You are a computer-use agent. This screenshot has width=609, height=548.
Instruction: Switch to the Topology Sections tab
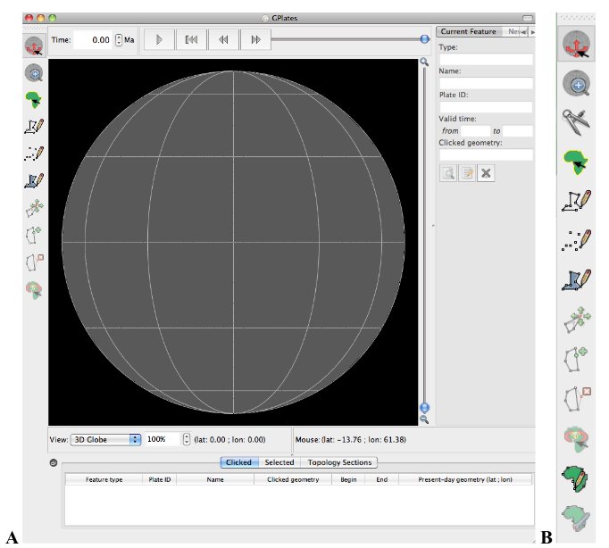click(x=339, y=462)
